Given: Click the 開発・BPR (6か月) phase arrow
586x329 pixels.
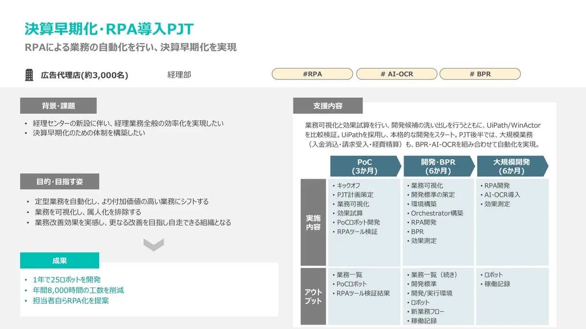Looking at the screenshot, I should point(438,166).
